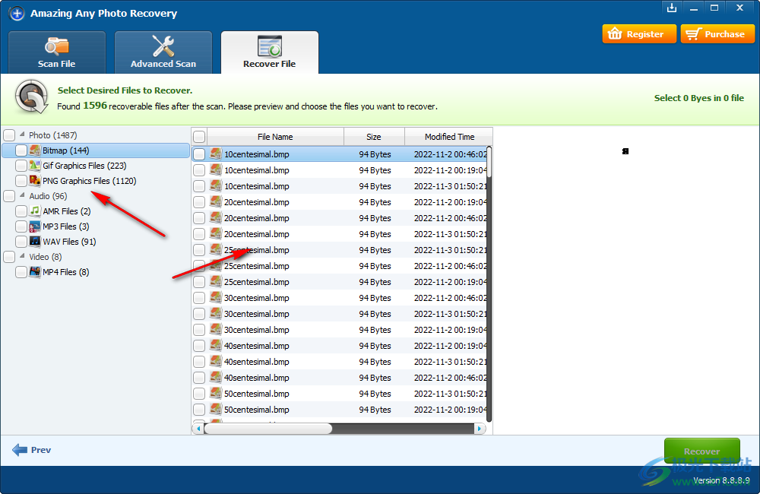Collapse the Photo category tree
The image size is (760, 494).
coord(22,135)
